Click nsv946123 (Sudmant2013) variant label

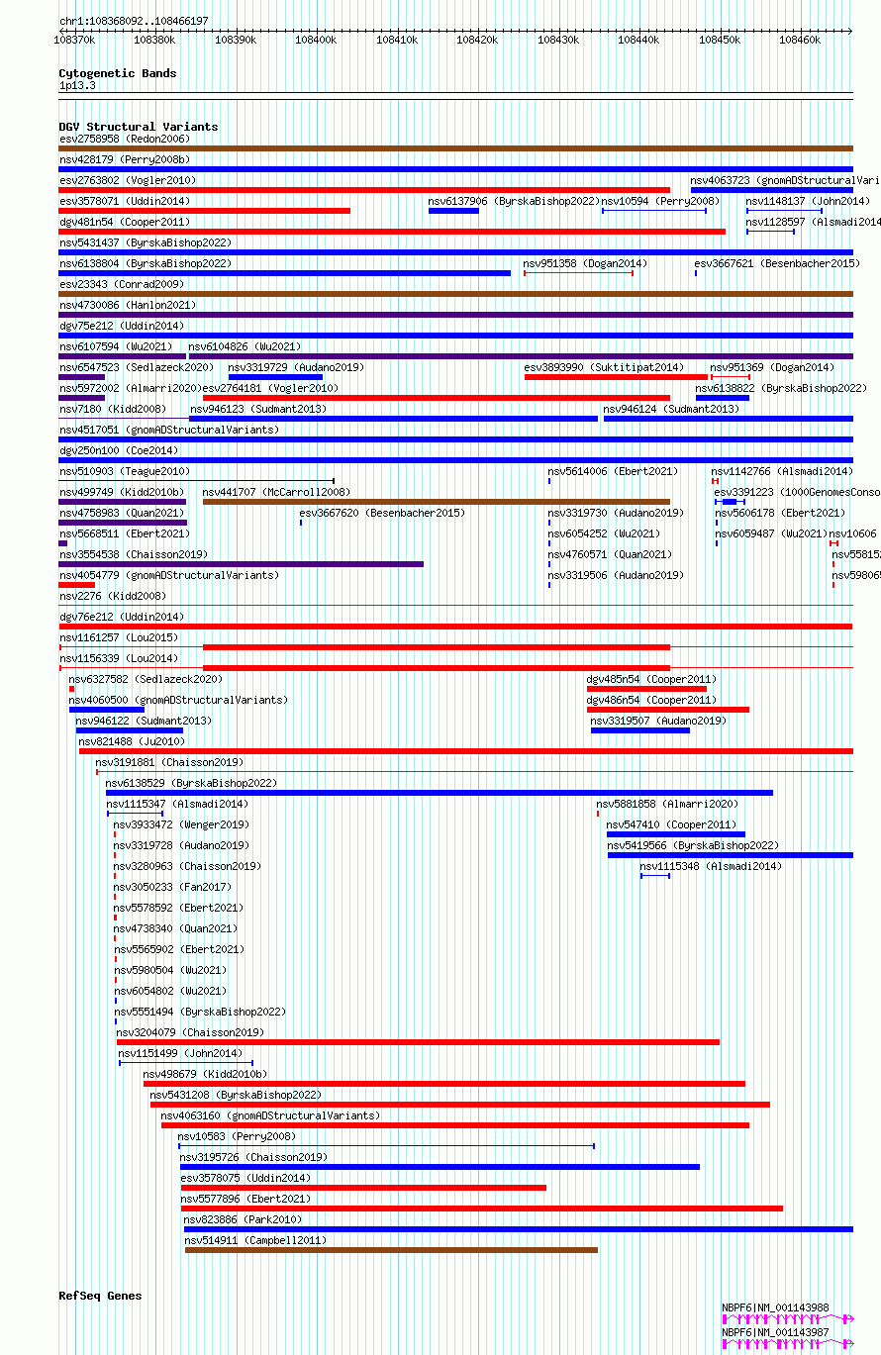258,409
